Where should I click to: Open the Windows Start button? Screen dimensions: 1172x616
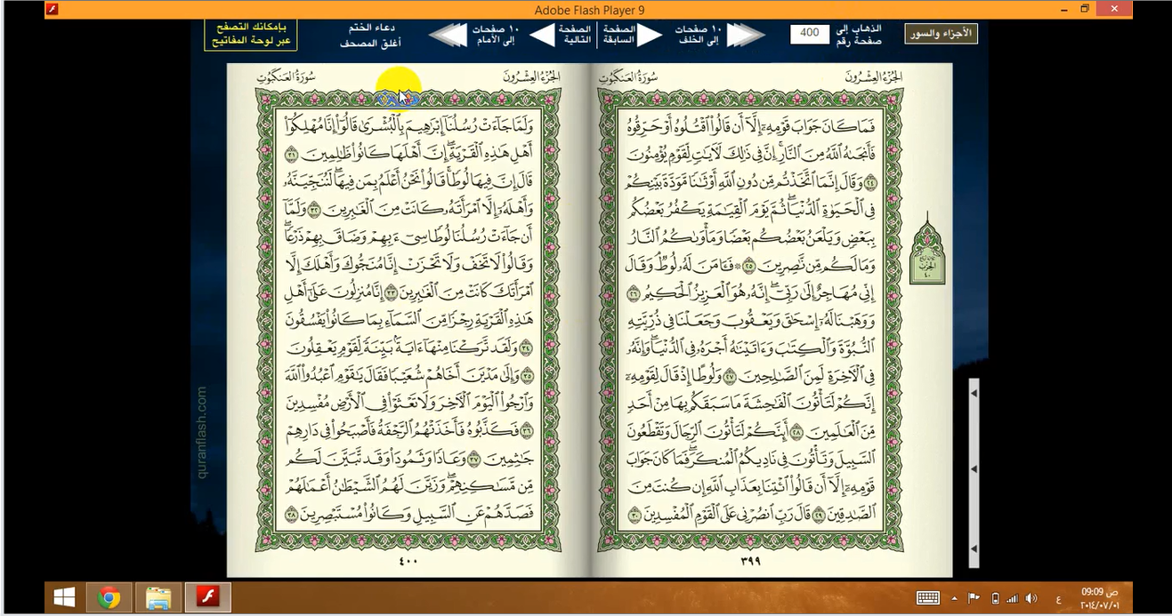point(64,598)
